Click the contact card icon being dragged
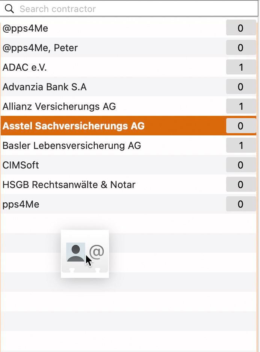The height and width of the screenshot is (352, 260). tap(85, 254)
